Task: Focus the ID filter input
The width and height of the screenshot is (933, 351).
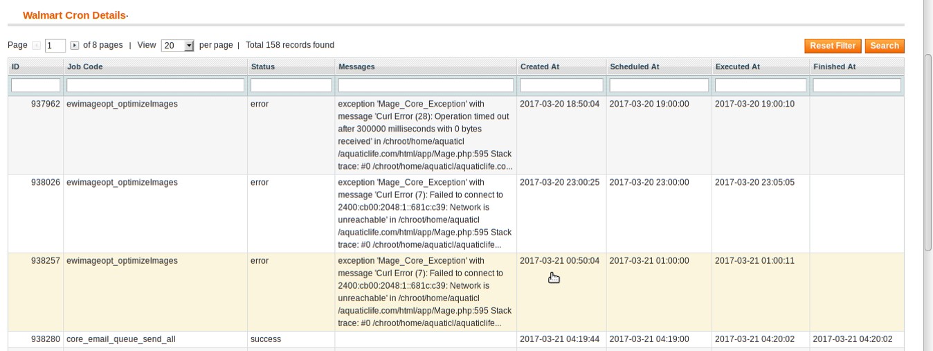Action: coord(36,85)
